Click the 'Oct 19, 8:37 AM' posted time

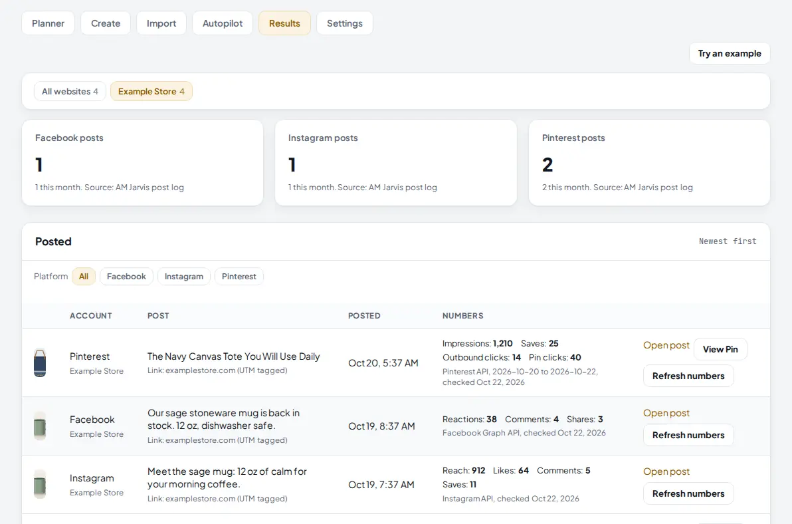[x=381, y=426]
